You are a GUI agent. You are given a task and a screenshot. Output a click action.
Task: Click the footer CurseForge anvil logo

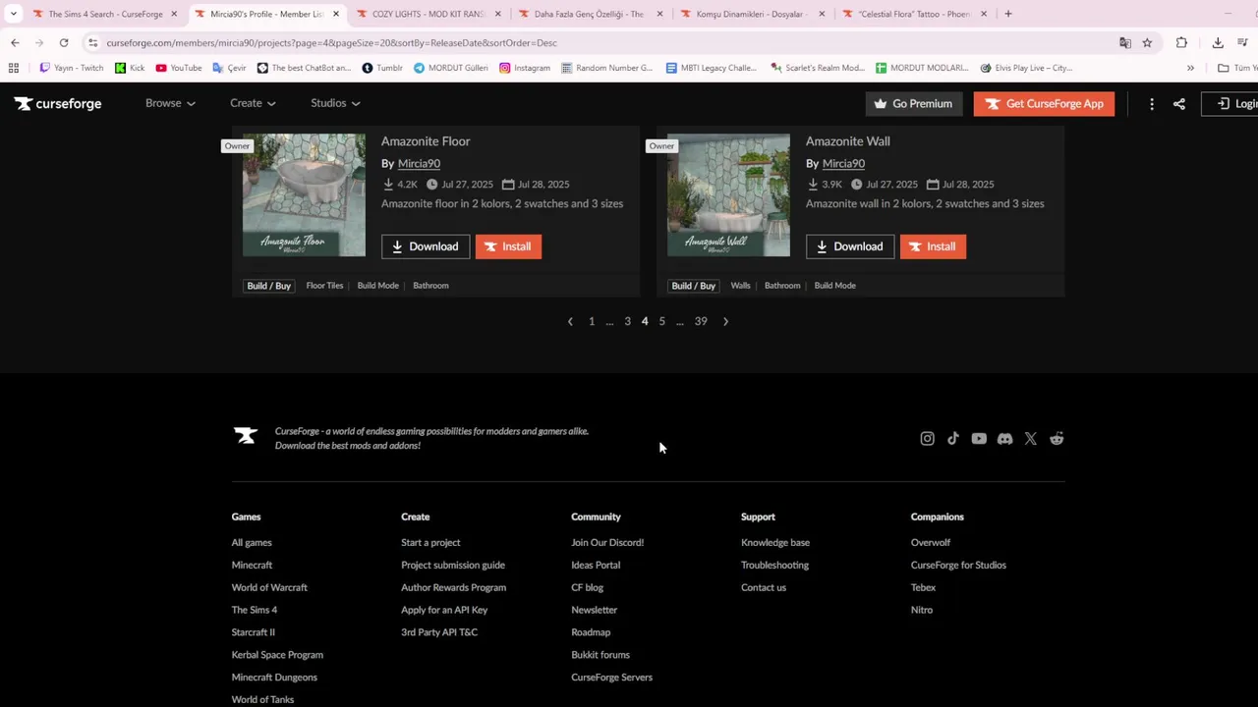tap(245, 436)
